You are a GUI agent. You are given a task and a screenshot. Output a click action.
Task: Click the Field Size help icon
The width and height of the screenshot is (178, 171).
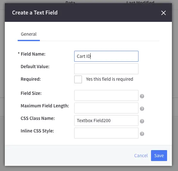(142, 96)
